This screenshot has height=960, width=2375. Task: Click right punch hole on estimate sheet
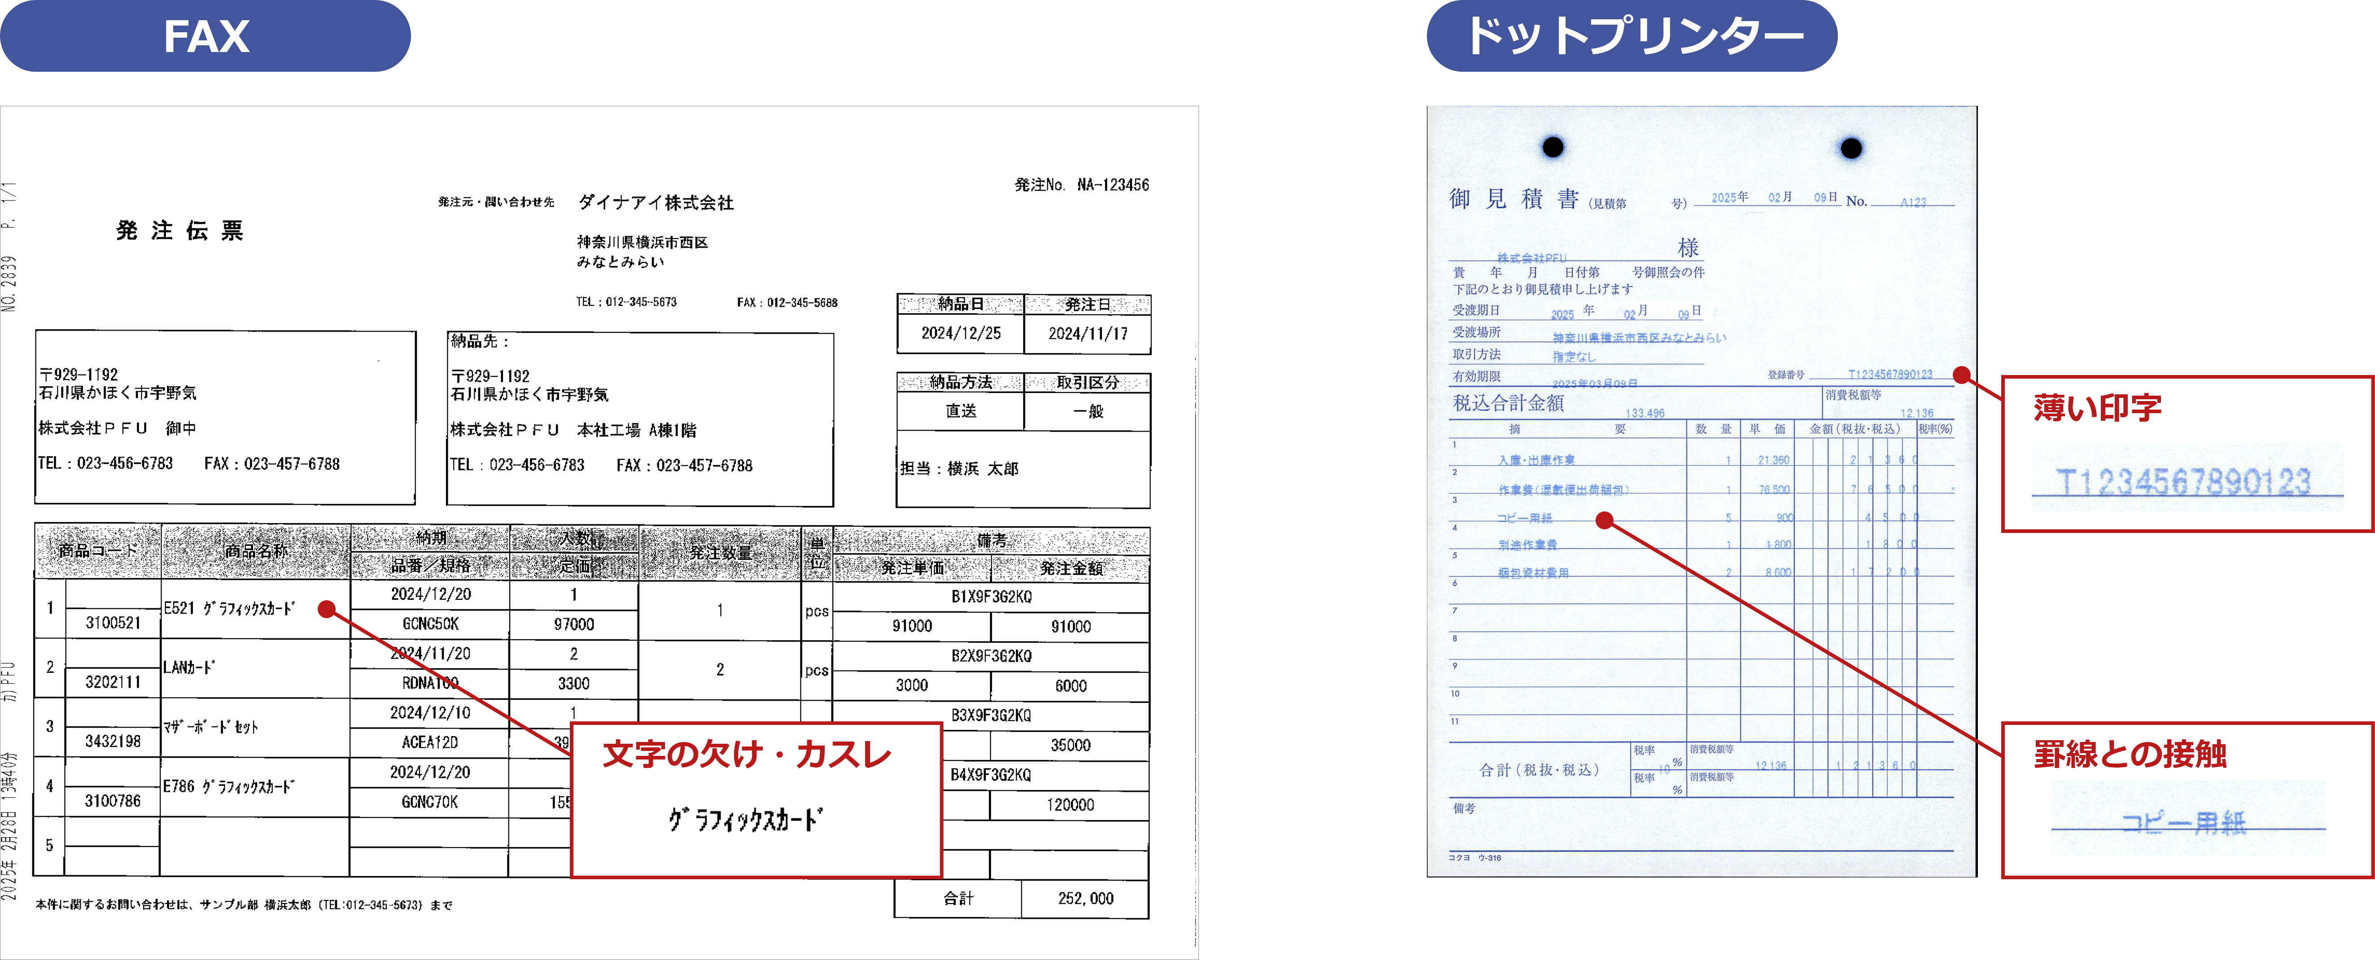pyautogui.click(x=1850, y=148)
